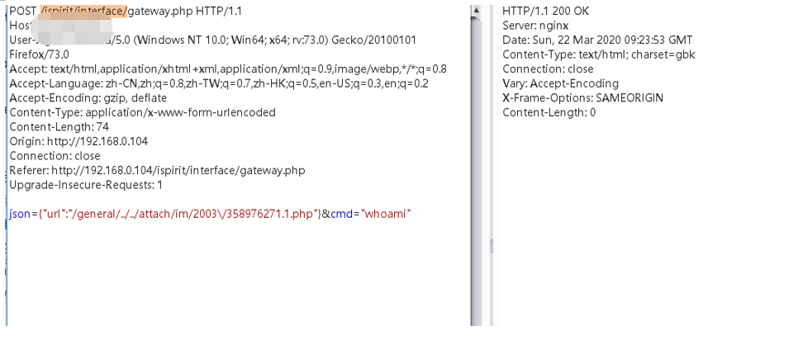
Task: Click the highlighted /ispirit/interface/ path text
Action: (x=78, y=10)
